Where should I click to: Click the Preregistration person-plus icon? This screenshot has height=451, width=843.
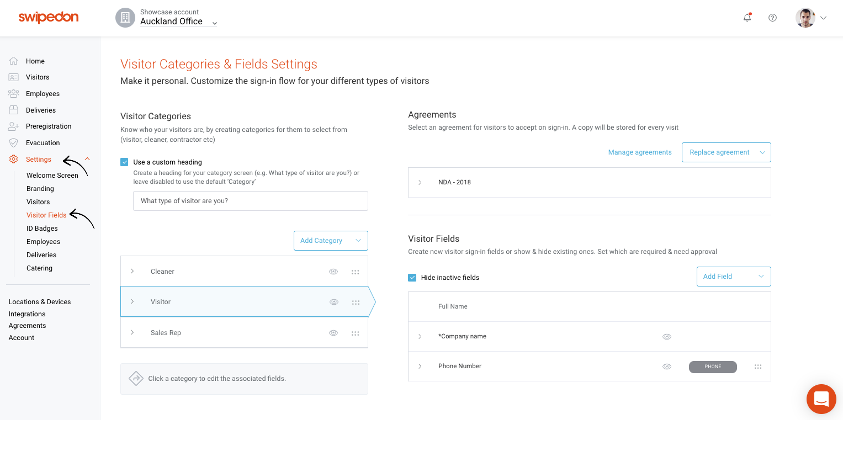coord(14,126)
